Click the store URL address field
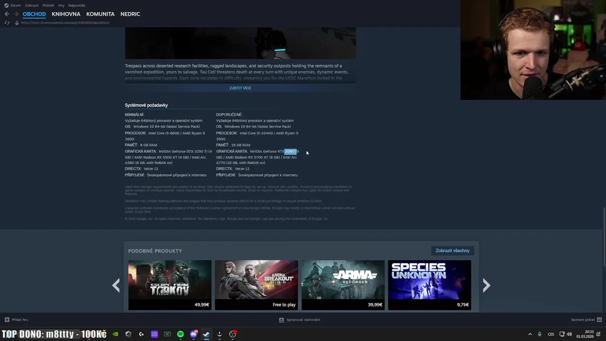The image size is (606, 341). [x=65, y=23]
